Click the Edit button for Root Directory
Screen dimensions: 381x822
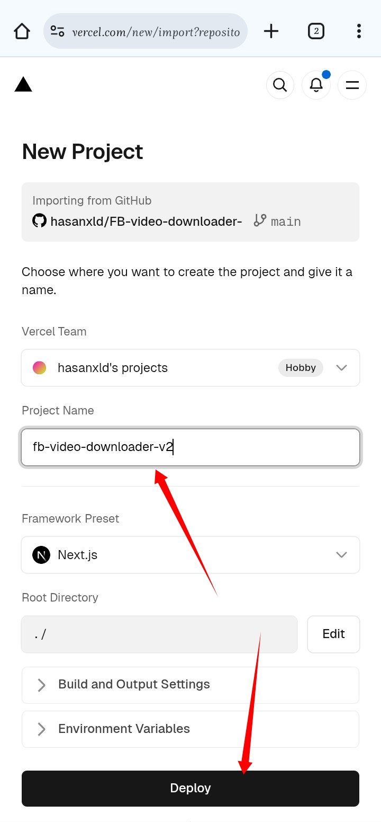pyautogui.click(x=333, y=634)
